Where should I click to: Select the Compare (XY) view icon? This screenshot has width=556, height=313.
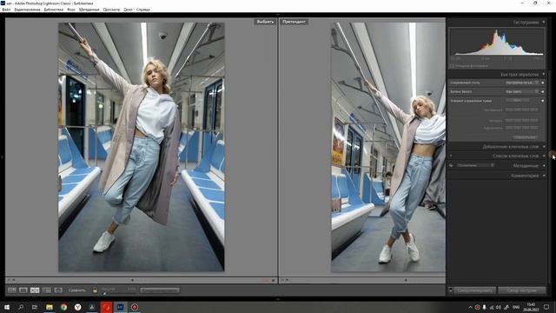pos(35,290)
